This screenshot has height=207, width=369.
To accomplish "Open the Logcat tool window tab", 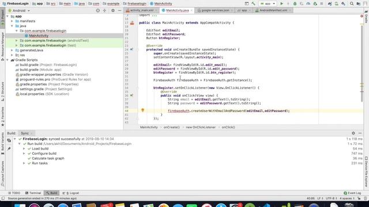I will click(70, 193).
